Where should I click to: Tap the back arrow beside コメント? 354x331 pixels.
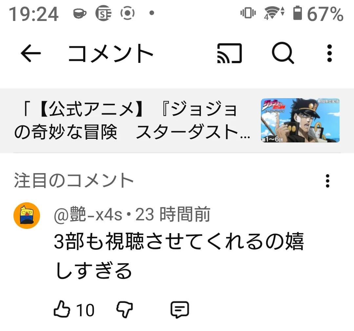pos(31,53)
